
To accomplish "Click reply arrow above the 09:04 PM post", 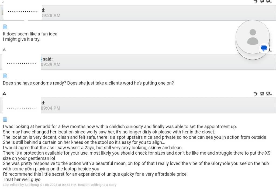I will [256, 94].
